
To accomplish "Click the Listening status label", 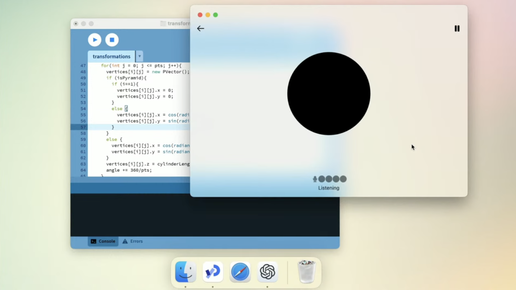I will click(x=329, y=188).
